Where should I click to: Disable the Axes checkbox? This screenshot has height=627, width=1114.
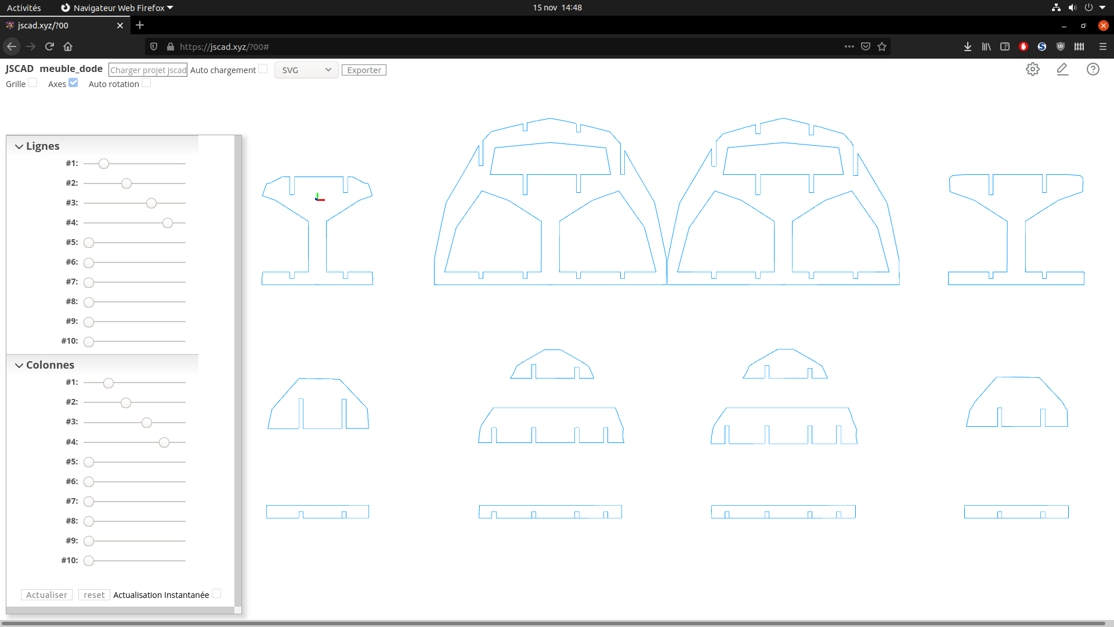[73, 82]
